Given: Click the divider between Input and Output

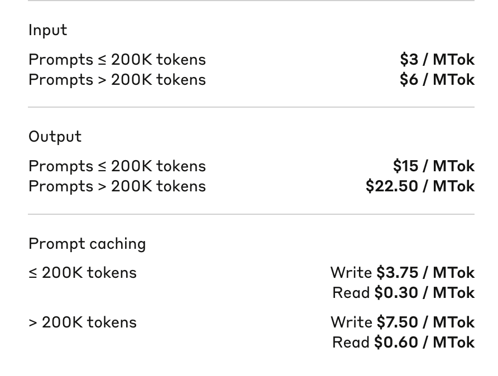Looking at the screenshot, I should click(x=251, y=107).
